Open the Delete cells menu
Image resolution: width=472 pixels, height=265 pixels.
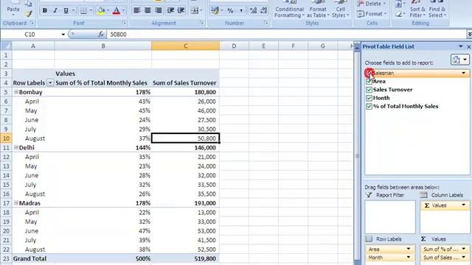tap(372, 4)
